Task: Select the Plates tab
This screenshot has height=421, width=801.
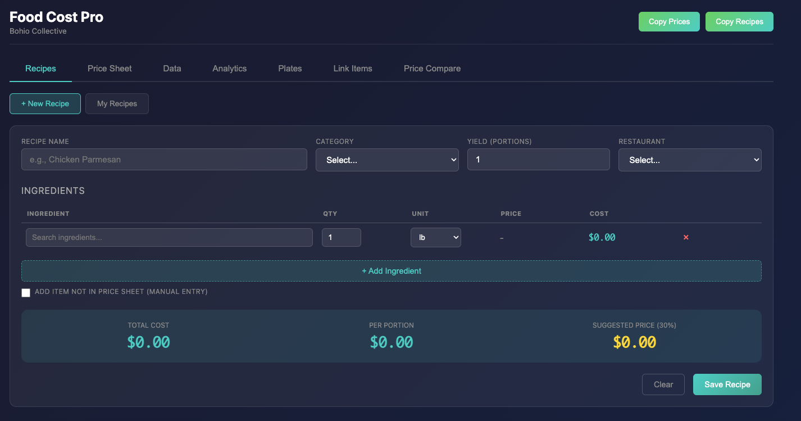Action: (x=290, y=69)
